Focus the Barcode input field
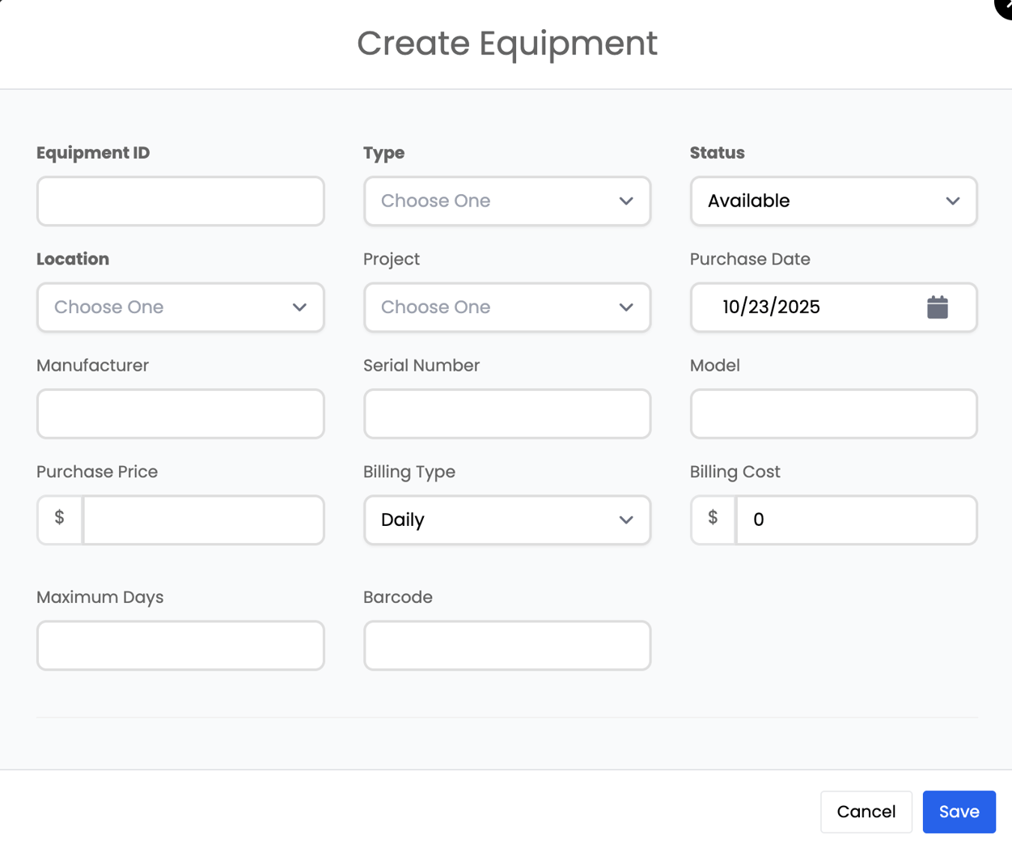Viewport: 1012px width, 848px height. pyautogui.click(x=507, y=645)
